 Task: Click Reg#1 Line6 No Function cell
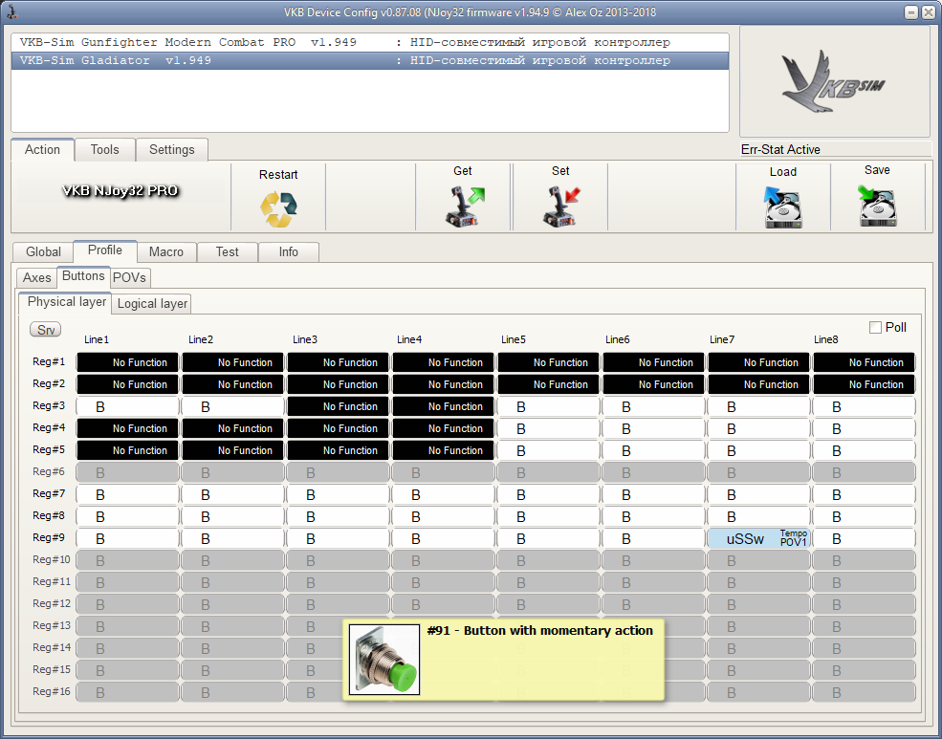[653, 362]
